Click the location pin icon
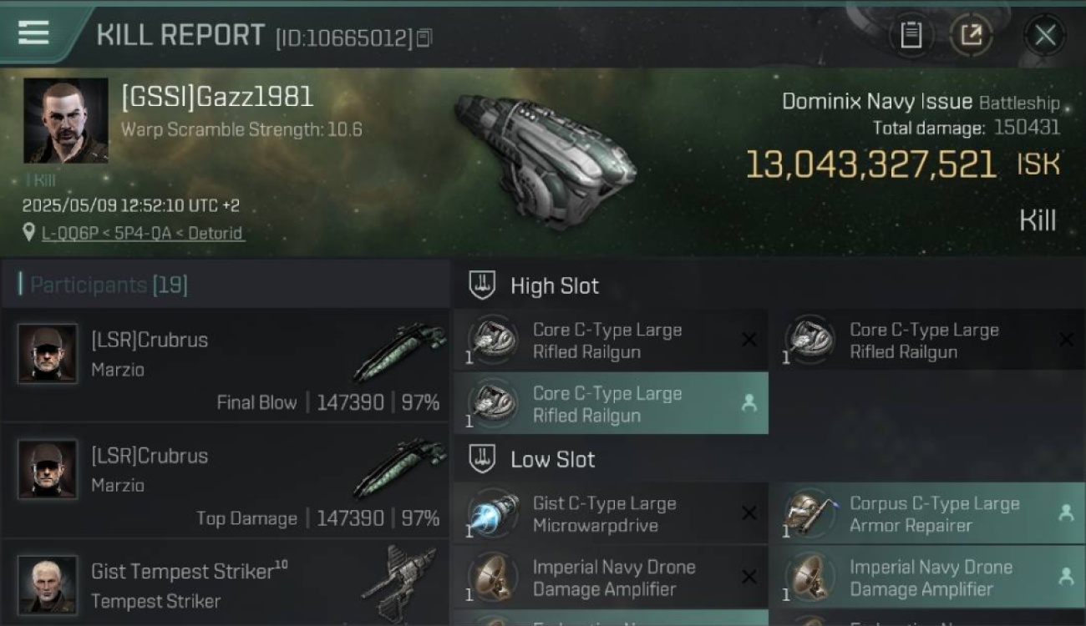This screenshot has width=1086, height=626. coord(29,233)
